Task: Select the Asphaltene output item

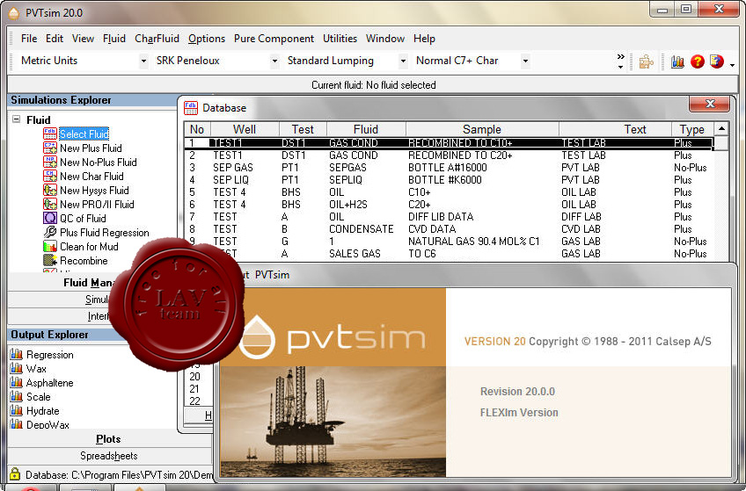Action: coord(49,383)
